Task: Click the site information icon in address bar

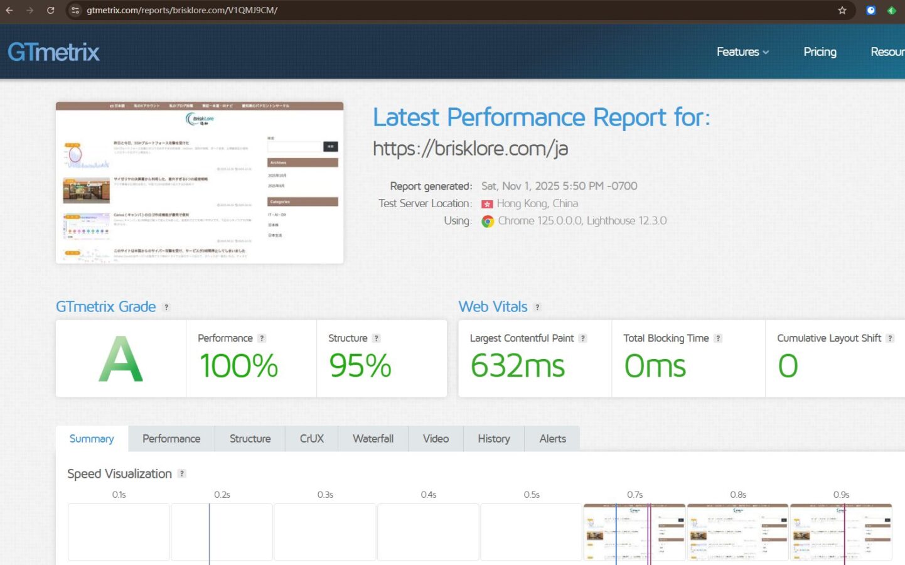Action: [x=75, y=10]
